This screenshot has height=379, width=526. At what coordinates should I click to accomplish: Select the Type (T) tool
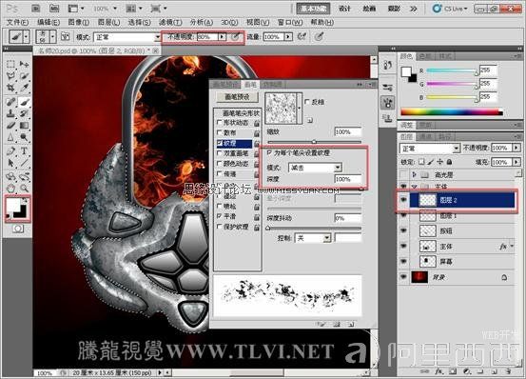tap(24, 151)
